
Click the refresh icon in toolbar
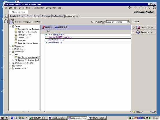click(145, 8)
